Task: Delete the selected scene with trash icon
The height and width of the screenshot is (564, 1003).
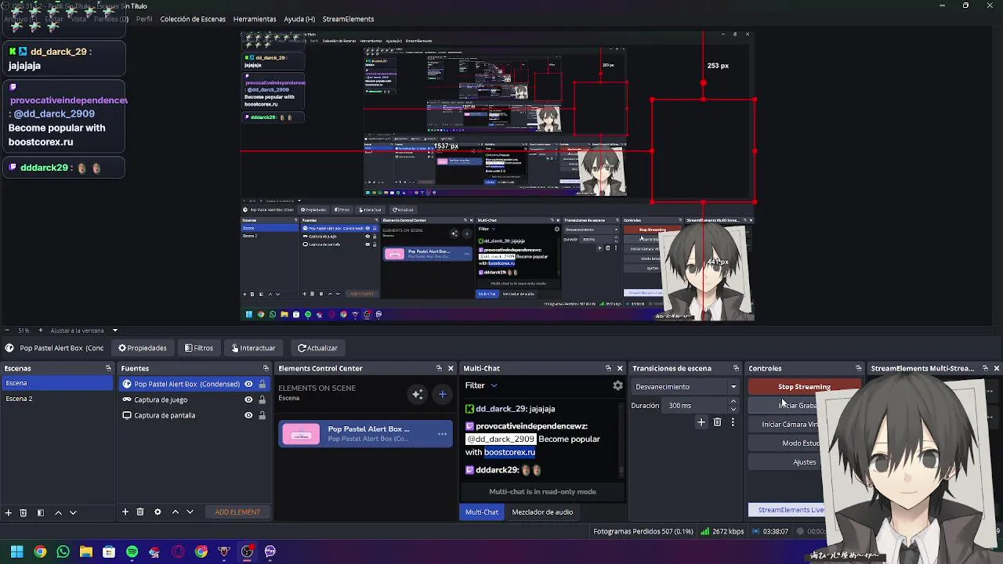Action: coord(24,512)
